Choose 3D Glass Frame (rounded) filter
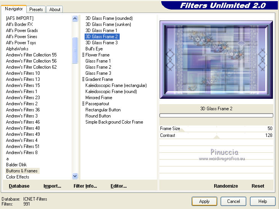The image size is (279, 209). click(109, 18)
